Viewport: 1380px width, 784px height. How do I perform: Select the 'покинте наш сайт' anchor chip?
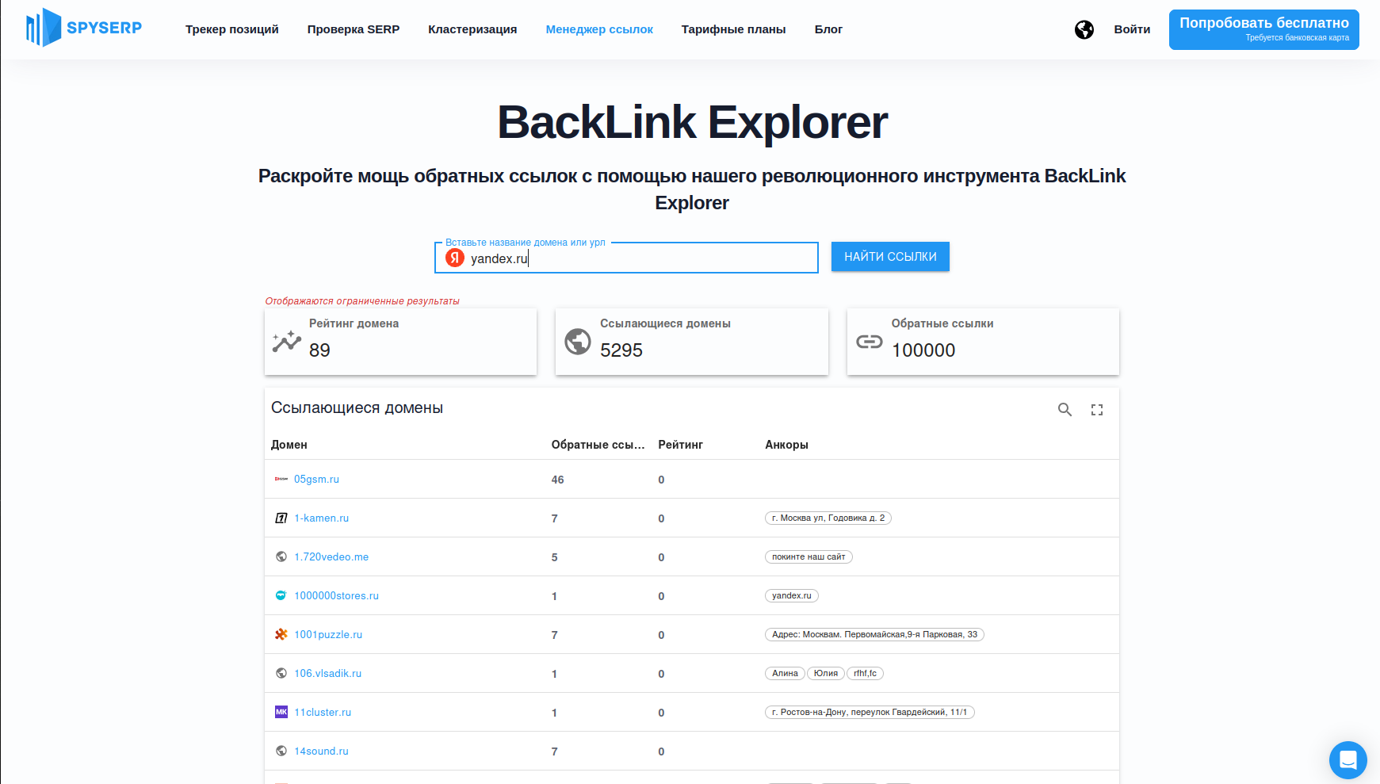point(809,557)
